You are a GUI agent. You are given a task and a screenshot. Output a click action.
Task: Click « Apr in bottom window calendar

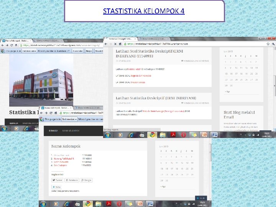163,186
